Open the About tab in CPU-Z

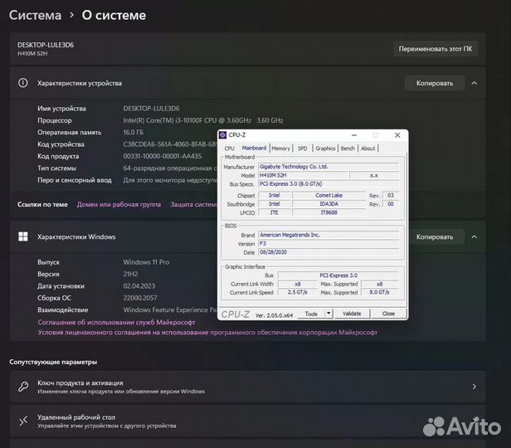pos(368,149)
